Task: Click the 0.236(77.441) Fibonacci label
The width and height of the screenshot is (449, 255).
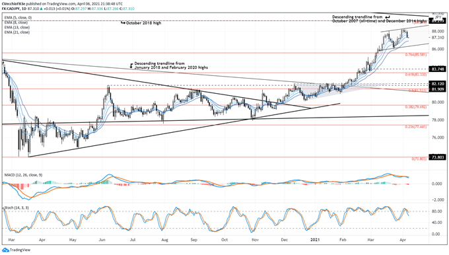Action: 416,127
